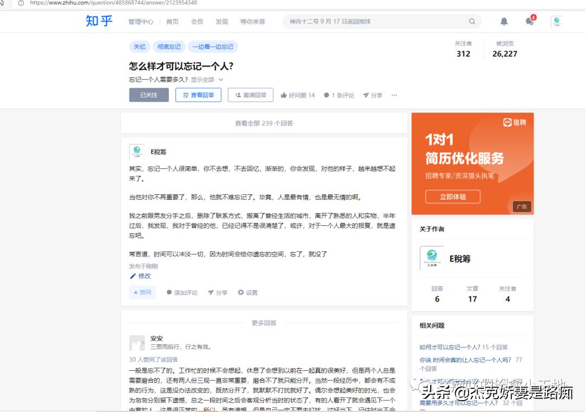Image resolution: width=585 pixels, height=412 pixels.
Task: Open answer settings via the gear icon
Action: pos(240,292)
